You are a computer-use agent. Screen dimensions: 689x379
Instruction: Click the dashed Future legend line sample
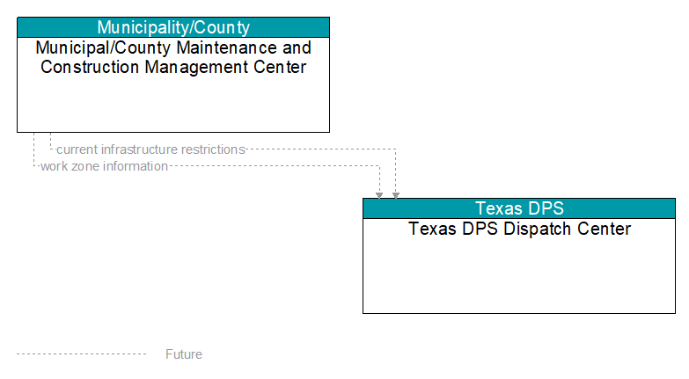tap(81, 354)
